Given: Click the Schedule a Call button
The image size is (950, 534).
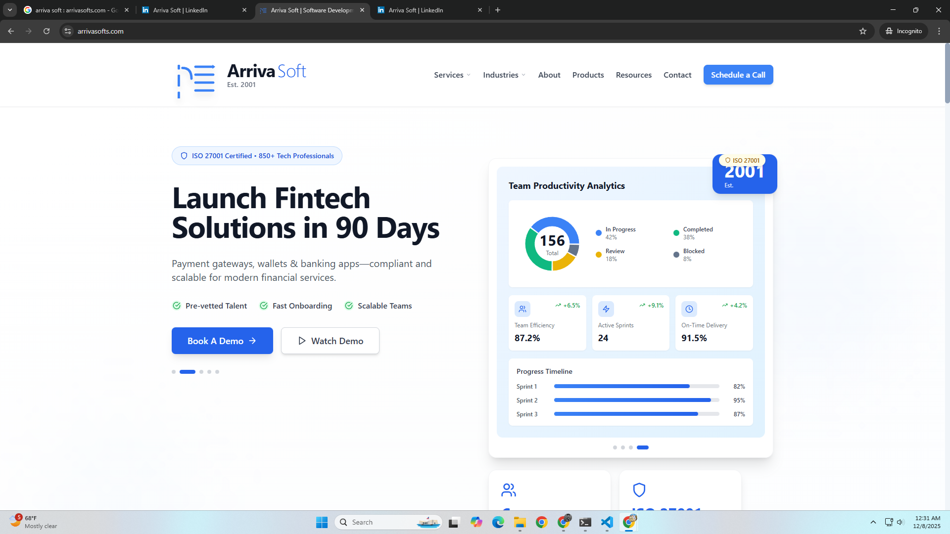Looking at the screenshot, I should (x=738, y=75).
